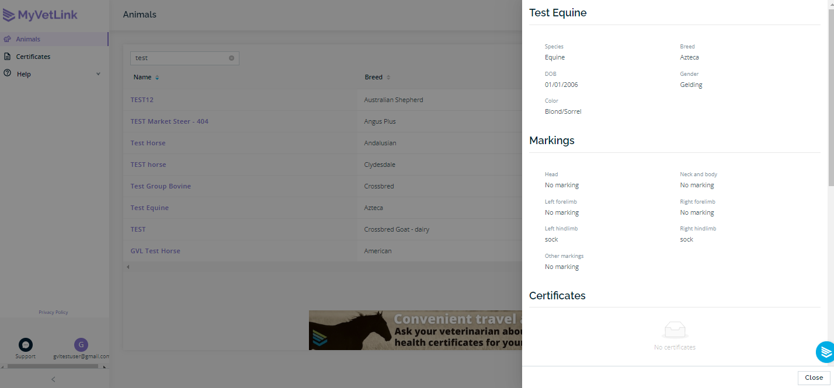Close the Test Equine details panel
The height and width of the screenshot is (388, 834).
tap(814, 377)
